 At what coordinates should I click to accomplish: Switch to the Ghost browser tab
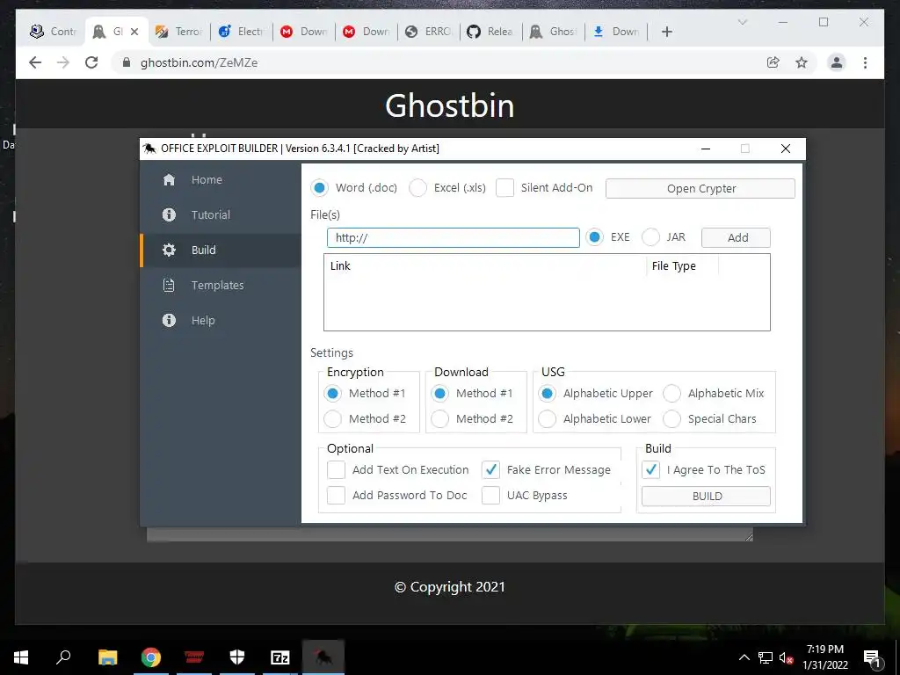(554, 32)
